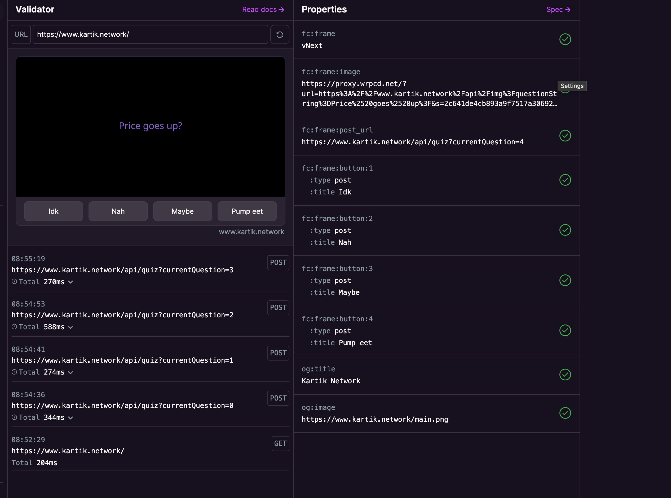The height and width of the screenshot is (498, 671).
Task: Click the fc:frame:post_url value text
Action: pos(413,142)
